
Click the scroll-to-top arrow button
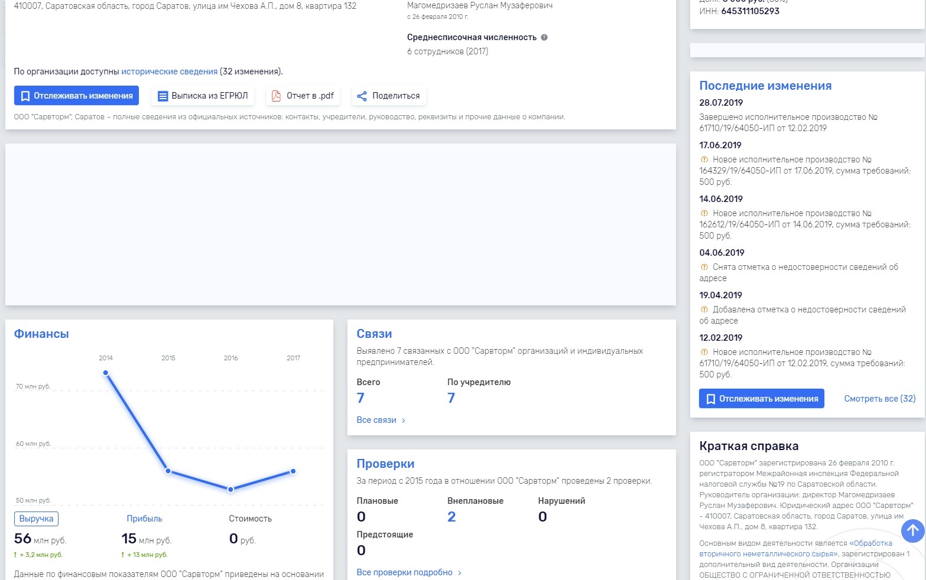coord(912,530)
